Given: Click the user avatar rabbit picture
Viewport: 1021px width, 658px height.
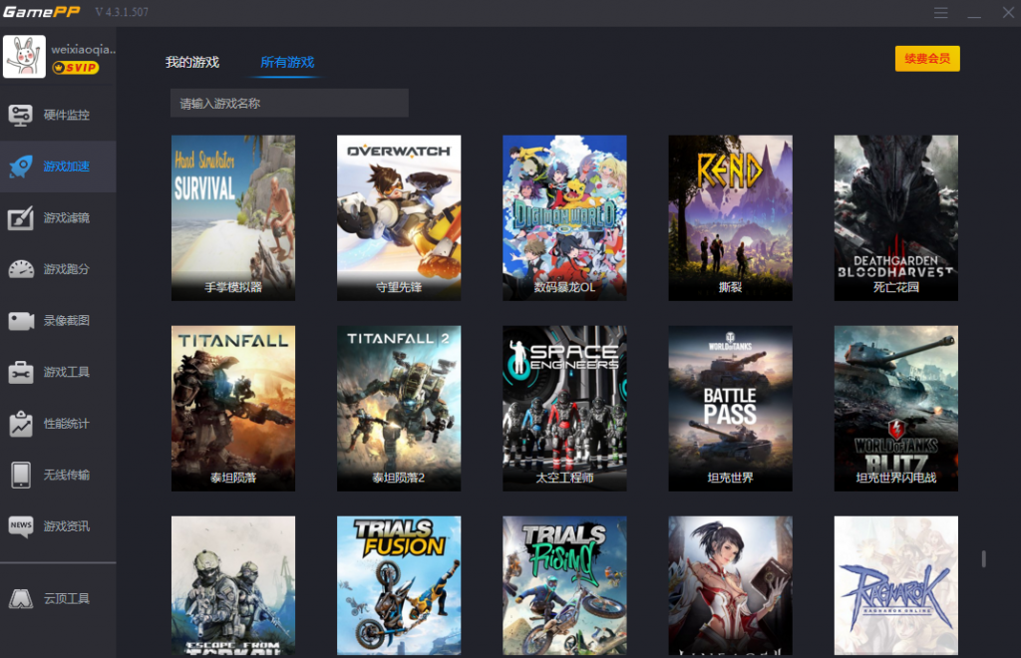Looking at the screenshot, I should [x=24, y=57].
